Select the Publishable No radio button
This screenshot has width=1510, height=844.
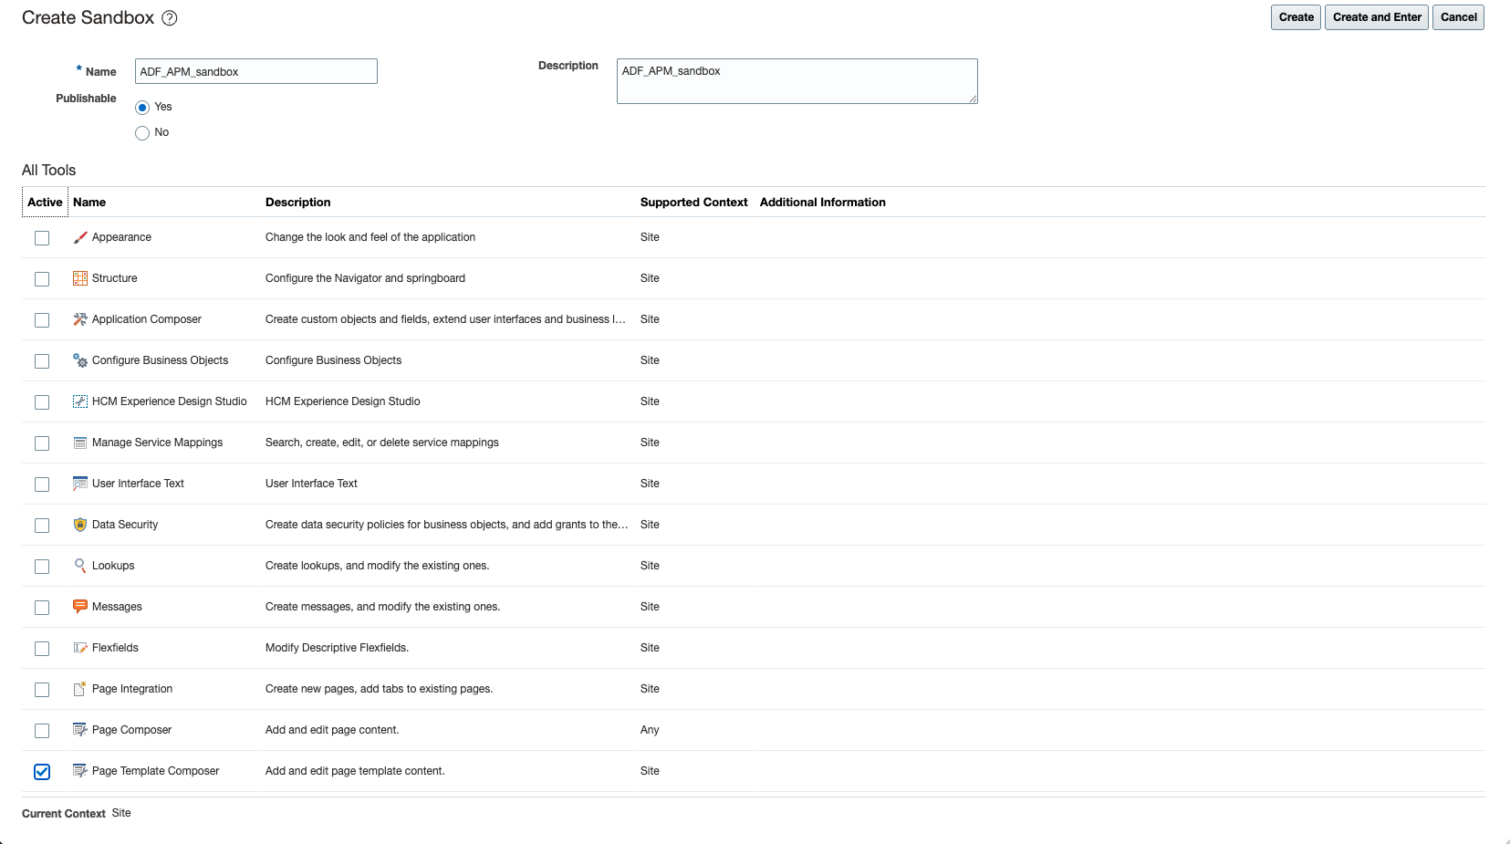click(142, 132)
